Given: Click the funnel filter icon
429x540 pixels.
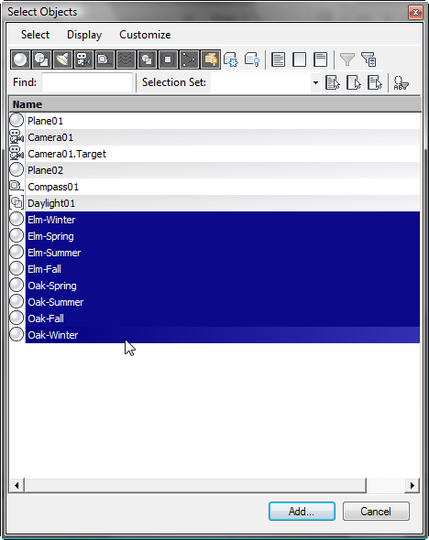Looking at the screenshot, I should [x=347, y=59].
